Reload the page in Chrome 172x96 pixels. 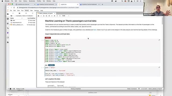tap(14, 7)
